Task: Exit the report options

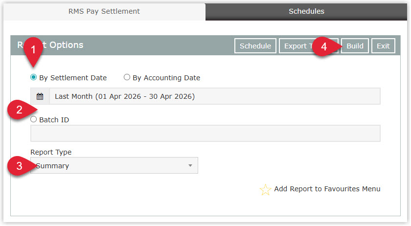Action: pos(383,46)
